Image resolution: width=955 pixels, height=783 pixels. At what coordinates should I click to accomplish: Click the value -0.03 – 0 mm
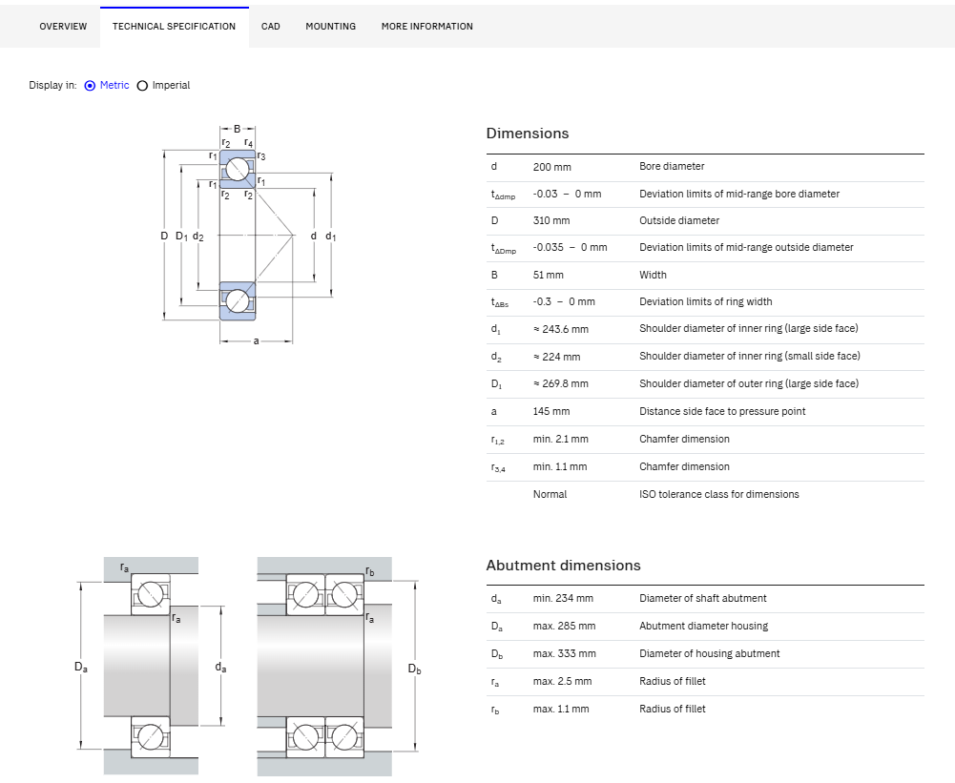(567, 194)
